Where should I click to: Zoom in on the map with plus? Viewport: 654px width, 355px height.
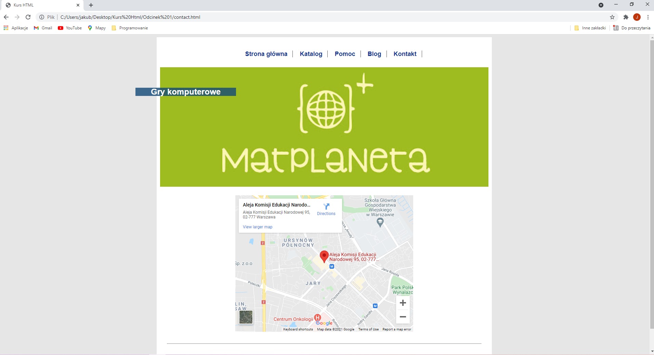click(x=403, y=303)
